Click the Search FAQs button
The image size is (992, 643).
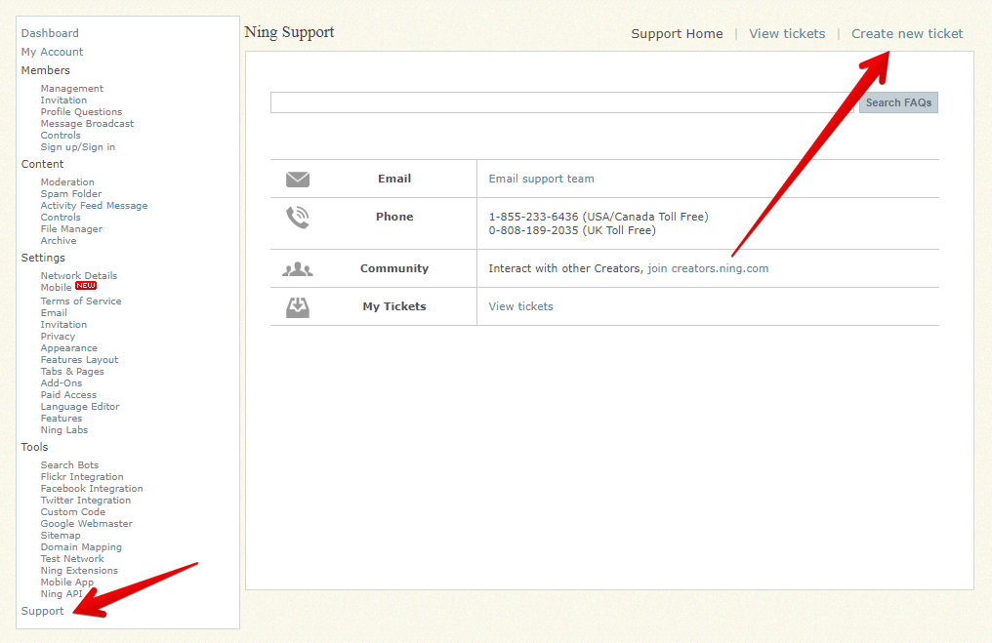(x=898, y=102)
